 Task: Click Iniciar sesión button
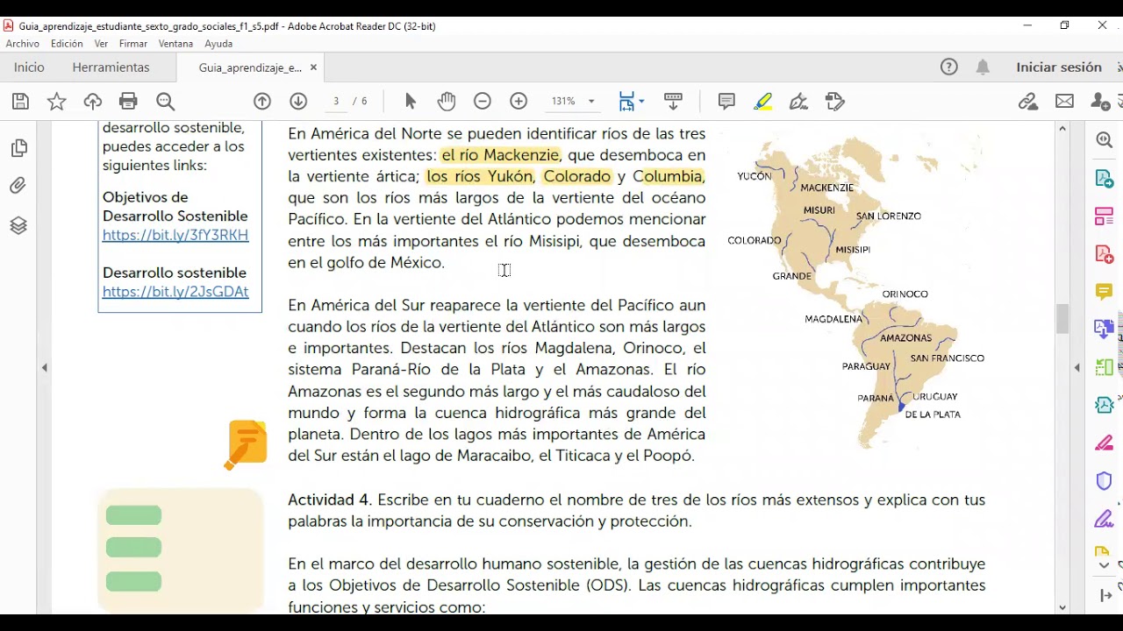pyautogui.click(x=1059, y=67)
